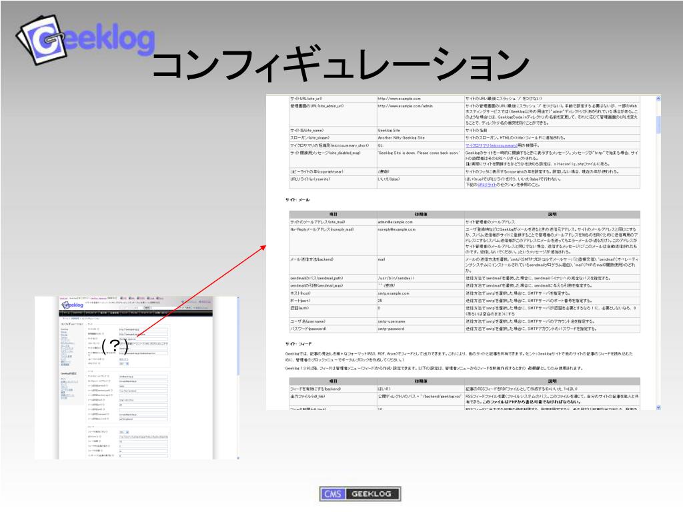This screenshot has height=512, width=683.
Task: Click the 'サイト: フィード' section heading
Action: click(298, 344)
